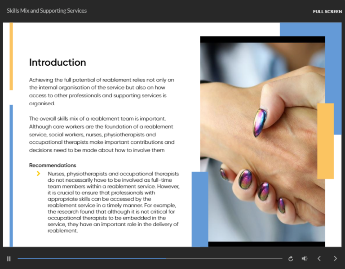This screenshot has width=345, height=269.
Task: Click the blue rectangle at the photo's bottom-left
Action: pyautogui.click(x=200, y=208)
